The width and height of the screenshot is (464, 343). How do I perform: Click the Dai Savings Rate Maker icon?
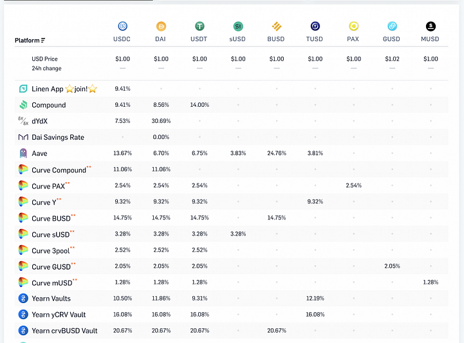click(23, 137)
